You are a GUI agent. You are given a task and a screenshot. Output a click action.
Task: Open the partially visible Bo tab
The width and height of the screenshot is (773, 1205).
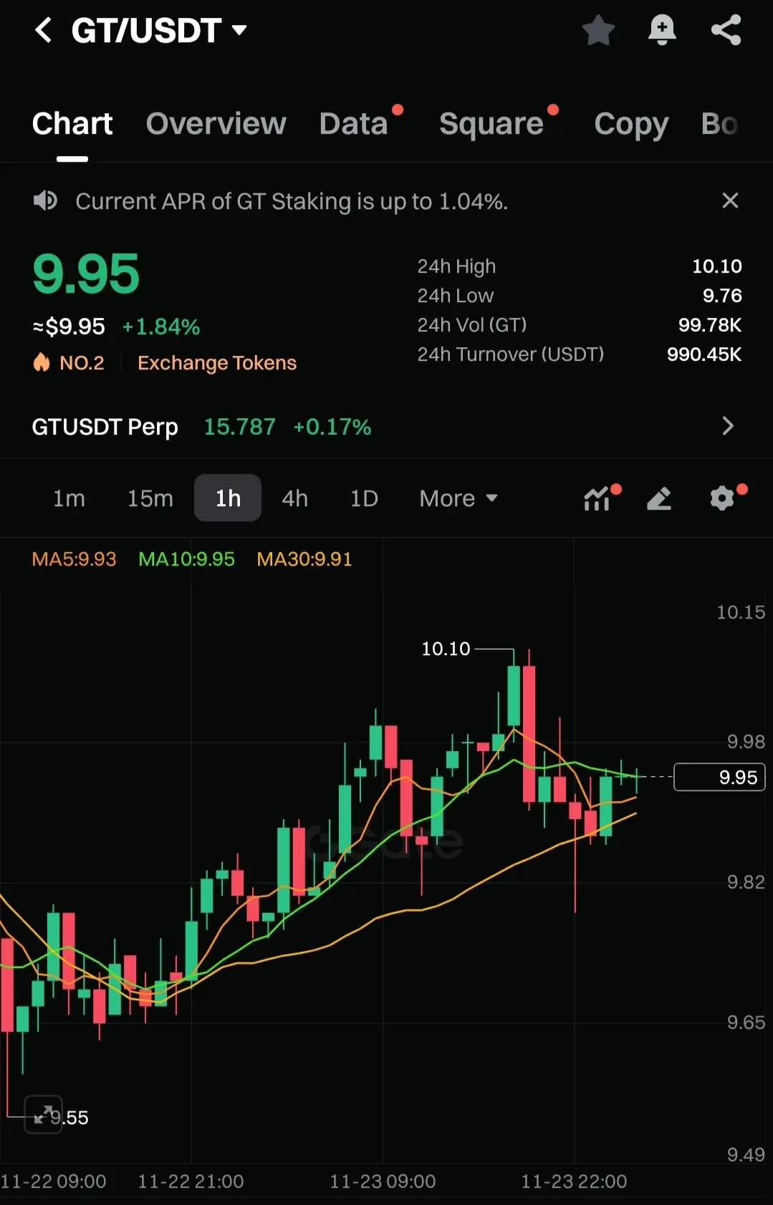pos(720,124)
